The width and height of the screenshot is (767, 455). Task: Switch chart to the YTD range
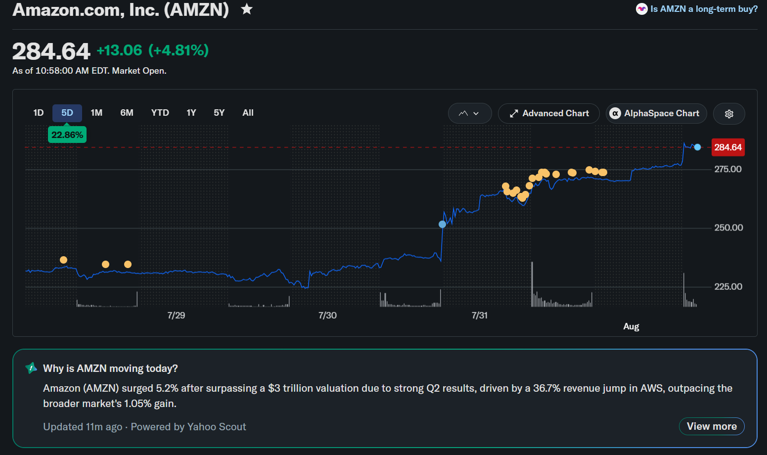(x=160, y=113)
